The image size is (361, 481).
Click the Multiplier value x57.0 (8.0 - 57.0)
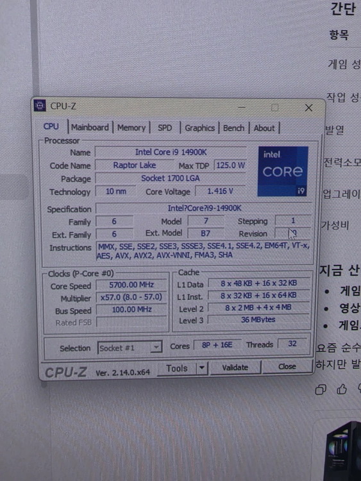[131, 297]
